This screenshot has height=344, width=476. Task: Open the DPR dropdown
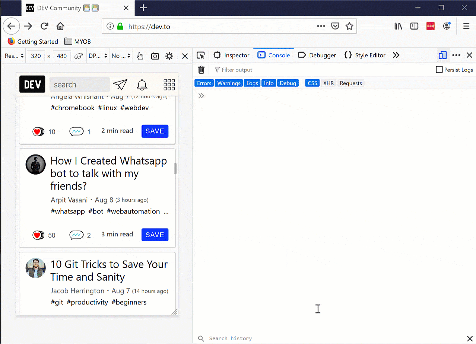click(x=98, y=56)
